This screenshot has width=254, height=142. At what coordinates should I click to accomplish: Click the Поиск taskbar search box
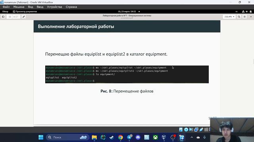tap(67, 137)
